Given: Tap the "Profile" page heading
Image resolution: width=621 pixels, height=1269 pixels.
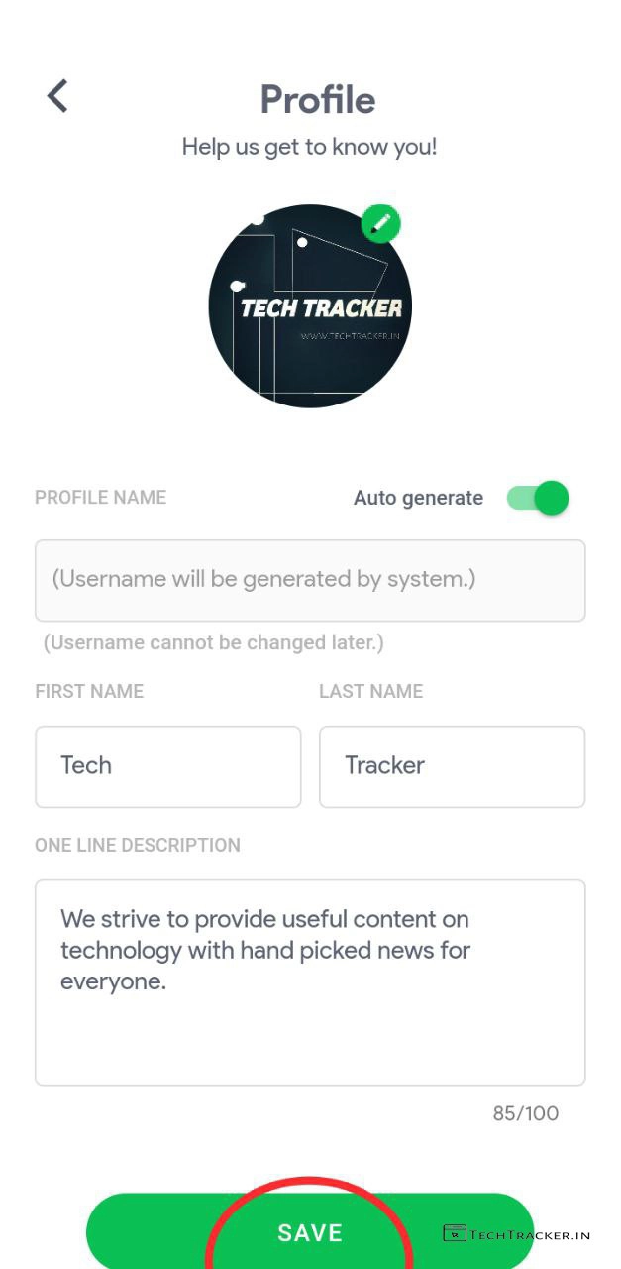Looking at the screenshot, I should [317, 100].
